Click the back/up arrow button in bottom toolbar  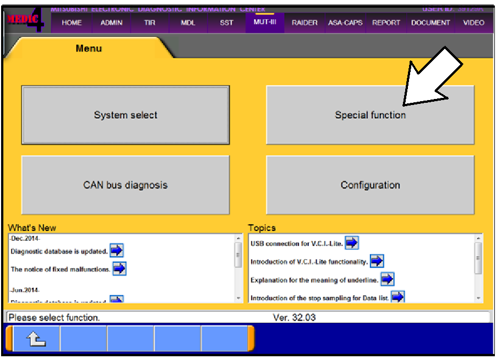(x=35, y=338)
